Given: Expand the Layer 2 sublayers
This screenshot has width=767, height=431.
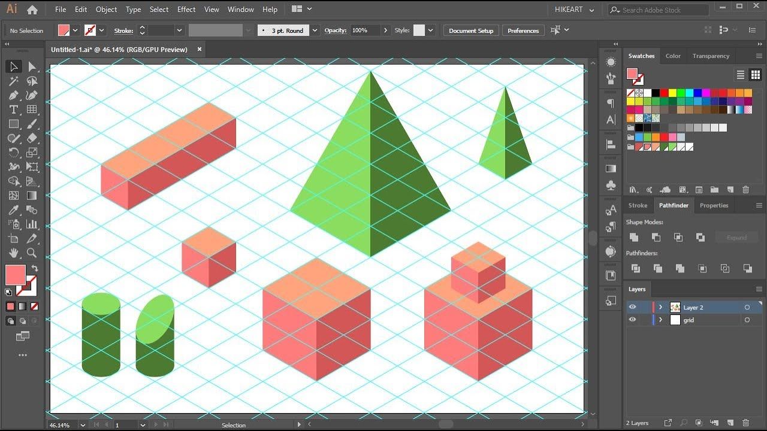Looking at the screenshot, I should pos(661,307).
